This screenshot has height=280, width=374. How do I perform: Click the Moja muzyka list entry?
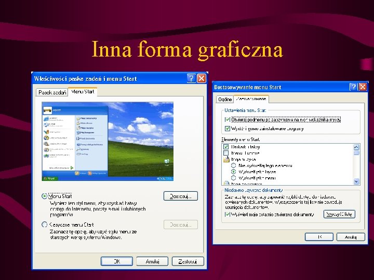coord(243,159)
